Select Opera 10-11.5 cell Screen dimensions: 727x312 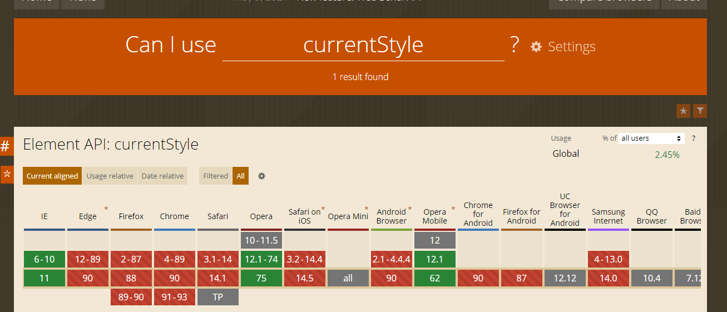pos(261,240)
